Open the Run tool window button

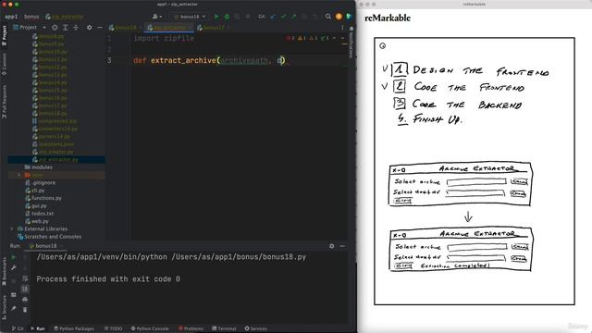tap(38, 329)
